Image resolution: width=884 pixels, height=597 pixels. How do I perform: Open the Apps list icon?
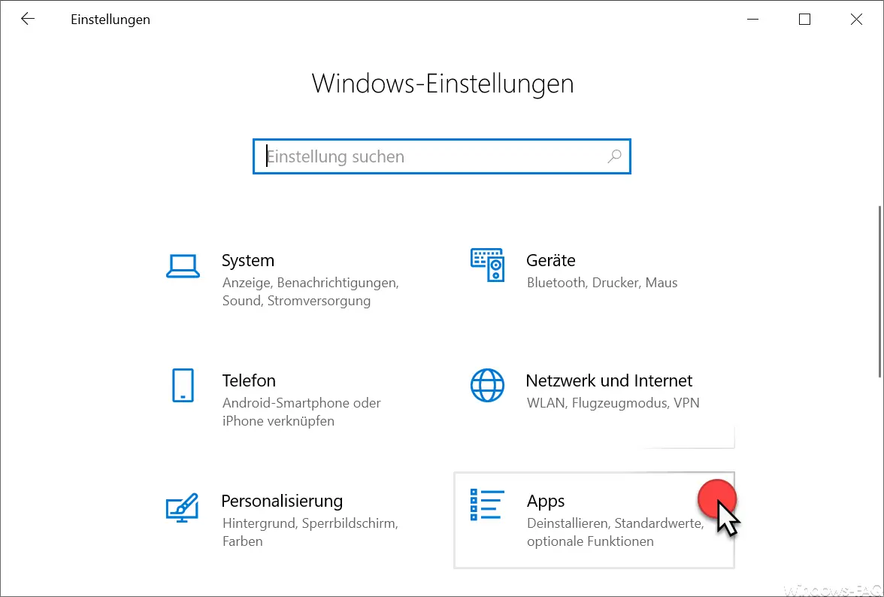[487, 505]
